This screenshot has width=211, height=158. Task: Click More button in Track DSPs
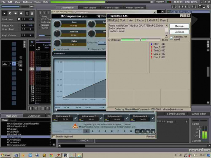(x=5, y=120)
